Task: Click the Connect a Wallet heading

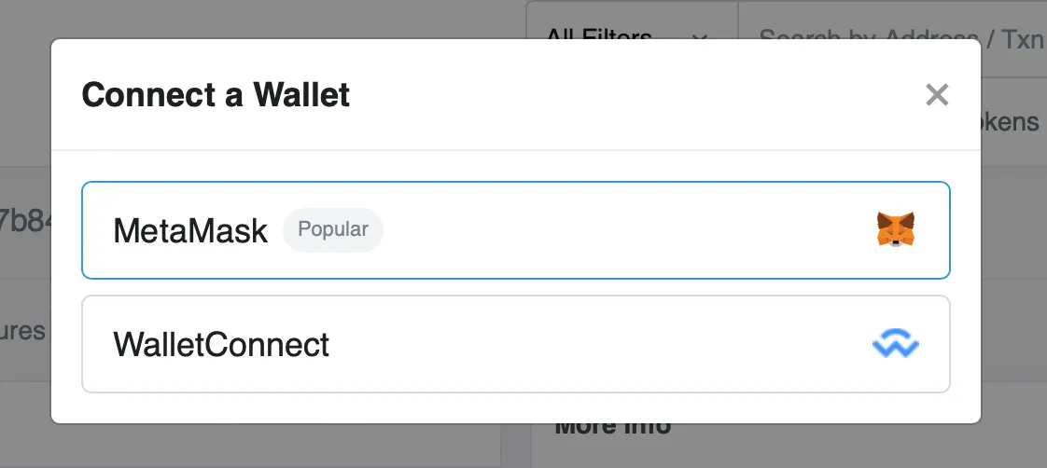Action: 216,94
